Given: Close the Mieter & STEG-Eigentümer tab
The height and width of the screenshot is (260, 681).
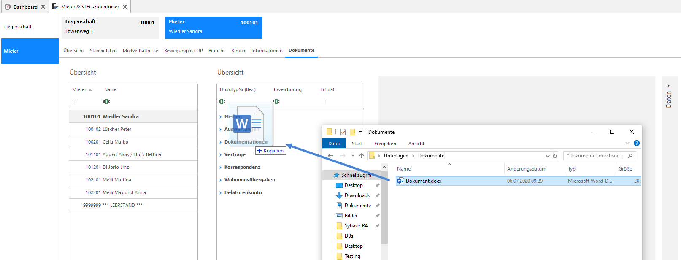Looking at the screenshot, I should tap(125, 7).
